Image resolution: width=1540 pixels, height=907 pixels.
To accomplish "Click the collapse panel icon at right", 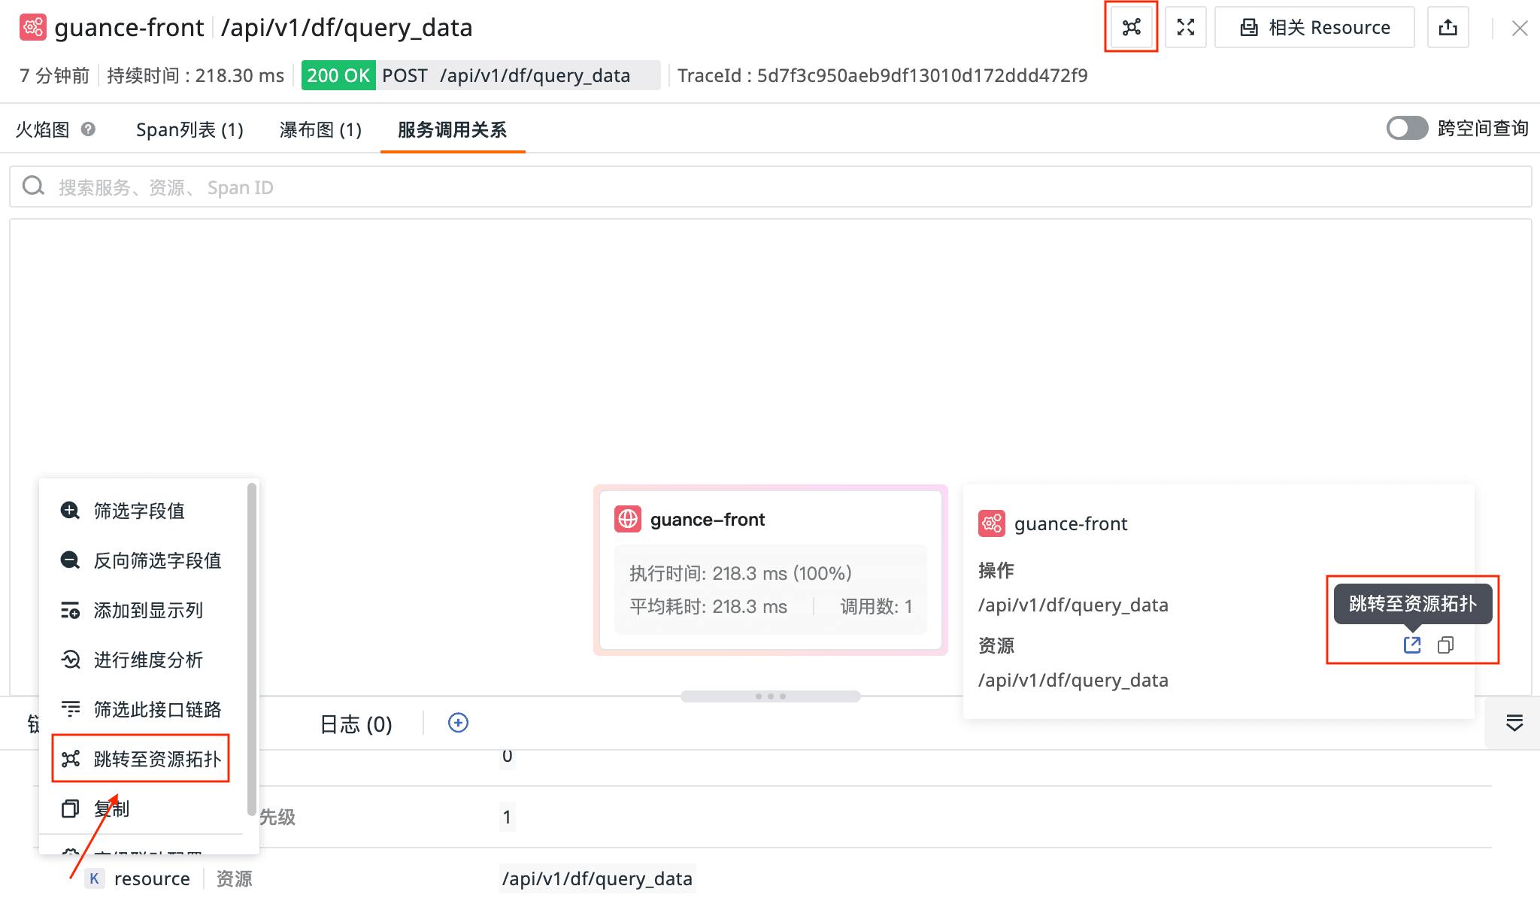I will coord(1514,723).
